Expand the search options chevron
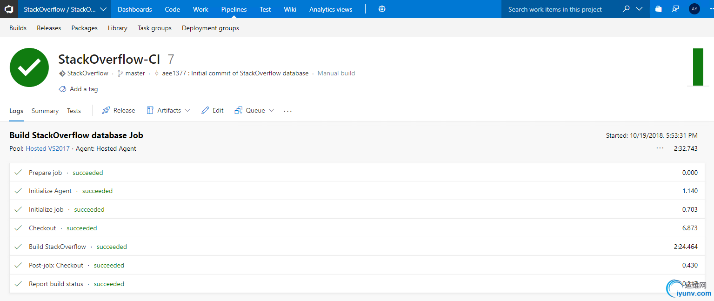 point(639,9)
